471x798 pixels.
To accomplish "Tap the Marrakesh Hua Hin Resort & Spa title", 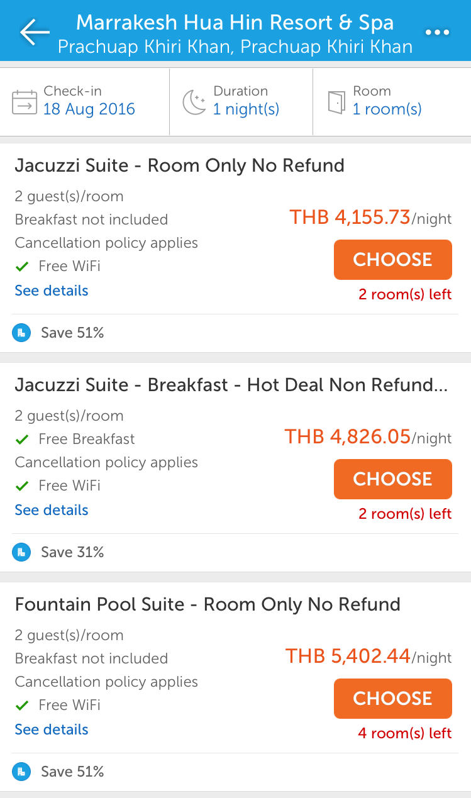I will pyautogui.click(x=235, y=23).
